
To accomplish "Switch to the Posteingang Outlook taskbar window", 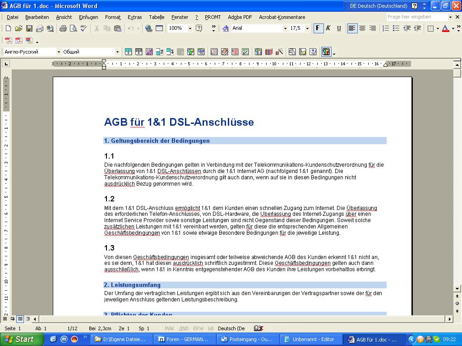I will (x=248, y=340).
